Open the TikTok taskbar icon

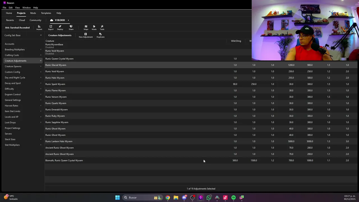click(x=225, y=198)
